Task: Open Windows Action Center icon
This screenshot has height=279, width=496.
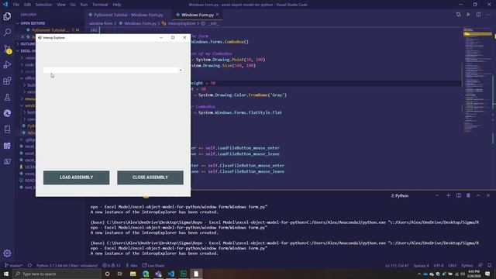Action: coord(487,274)
